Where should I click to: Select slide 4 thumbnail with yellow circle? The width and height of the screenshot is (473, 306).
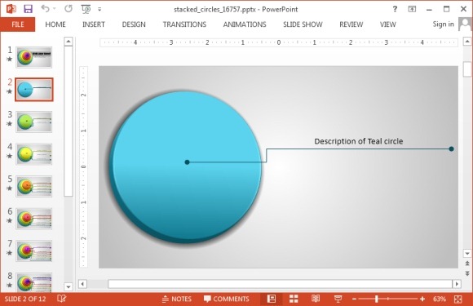pyautogui.click(x=34, y=154)
